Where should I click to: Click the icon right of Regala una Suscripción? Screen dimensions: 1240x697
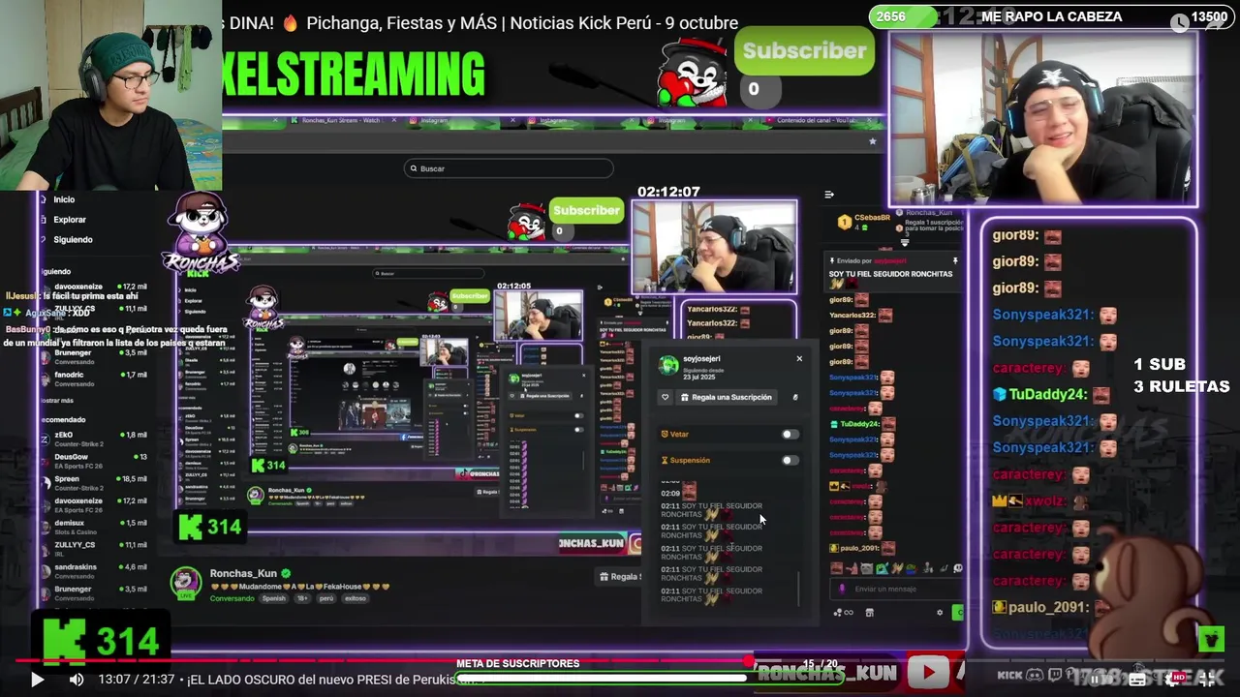click(795, 397)
